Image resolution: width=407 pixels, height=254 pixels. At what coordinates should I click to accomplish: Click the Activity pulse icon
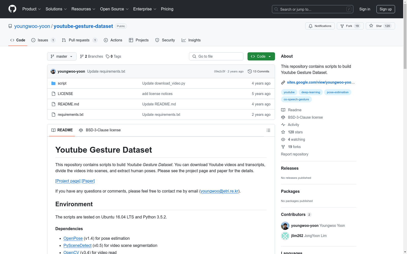[283, 125]
